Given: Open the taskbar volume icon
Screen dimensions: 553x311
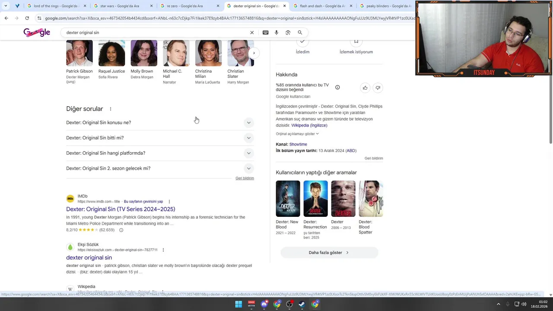Looking at the screenshot, I should 524,304.
